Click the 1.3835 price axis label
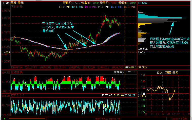 click(x=6, y=61)
